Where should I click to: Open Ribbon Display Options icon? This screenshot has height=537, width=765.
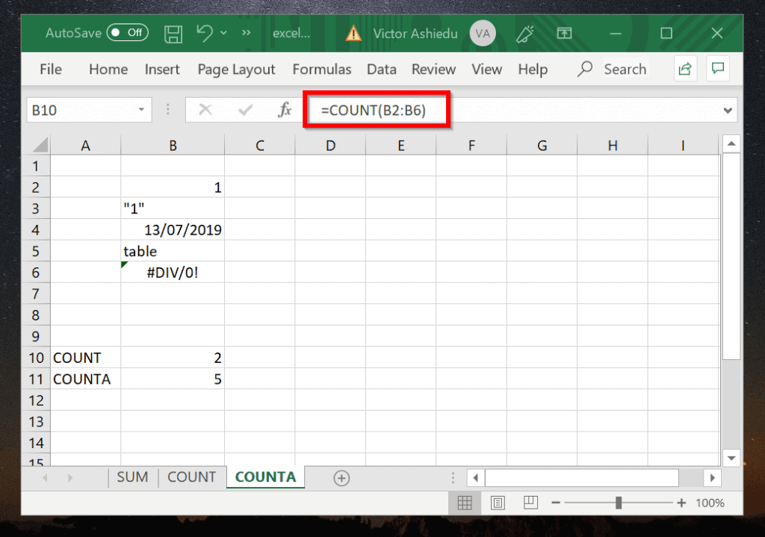coord(565,33)
